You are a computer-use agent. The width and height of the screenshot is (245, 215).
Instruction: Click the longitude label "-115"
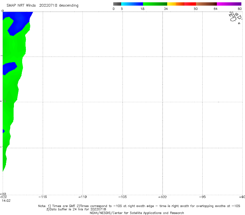pos(43,197)
